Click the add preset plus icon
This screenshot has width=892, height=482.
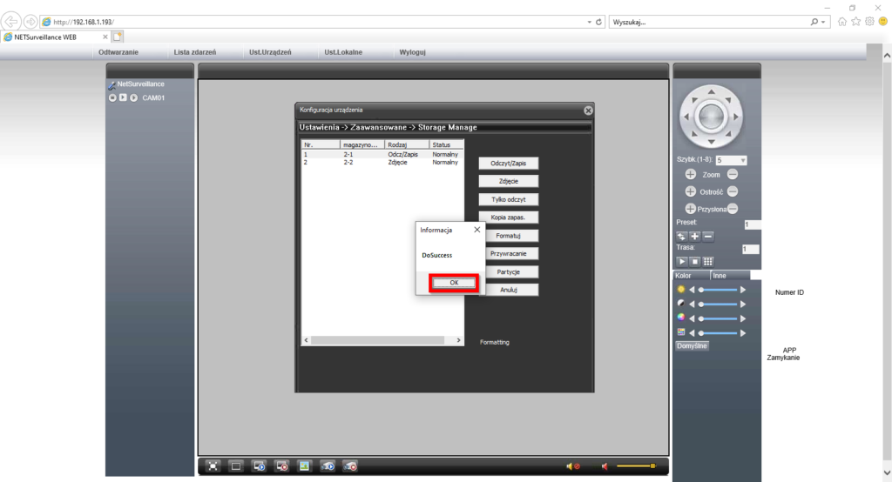click(695, 236)
